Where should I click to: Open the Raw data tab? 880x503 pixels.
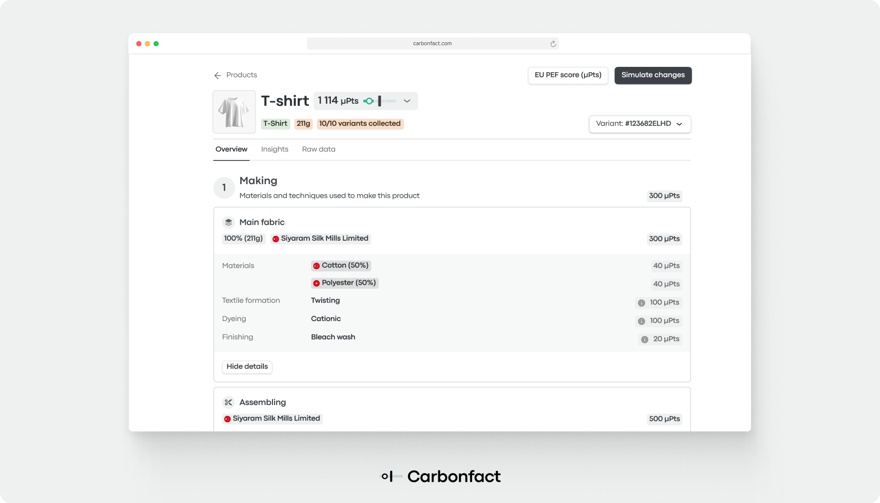[318, 149]
